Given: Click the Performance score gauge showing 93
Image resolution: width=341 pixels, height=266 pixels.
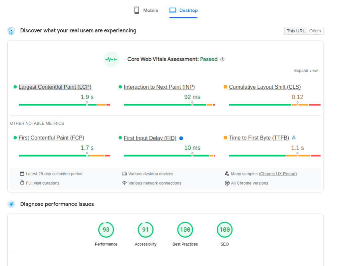Looking at the screenshot, I should point(106,230).
